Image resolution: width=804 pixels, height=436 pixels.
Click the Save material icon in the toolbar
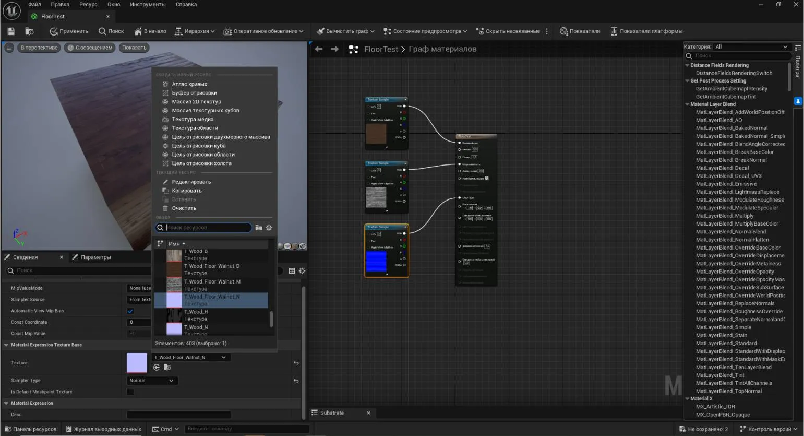click(x=11, y=31)
